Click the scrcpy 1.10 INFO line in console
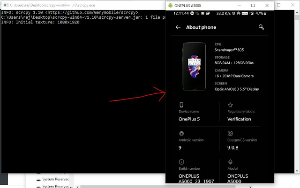This screenshot has height=188, width=300. pyautogui.click(x=69, y=13)
